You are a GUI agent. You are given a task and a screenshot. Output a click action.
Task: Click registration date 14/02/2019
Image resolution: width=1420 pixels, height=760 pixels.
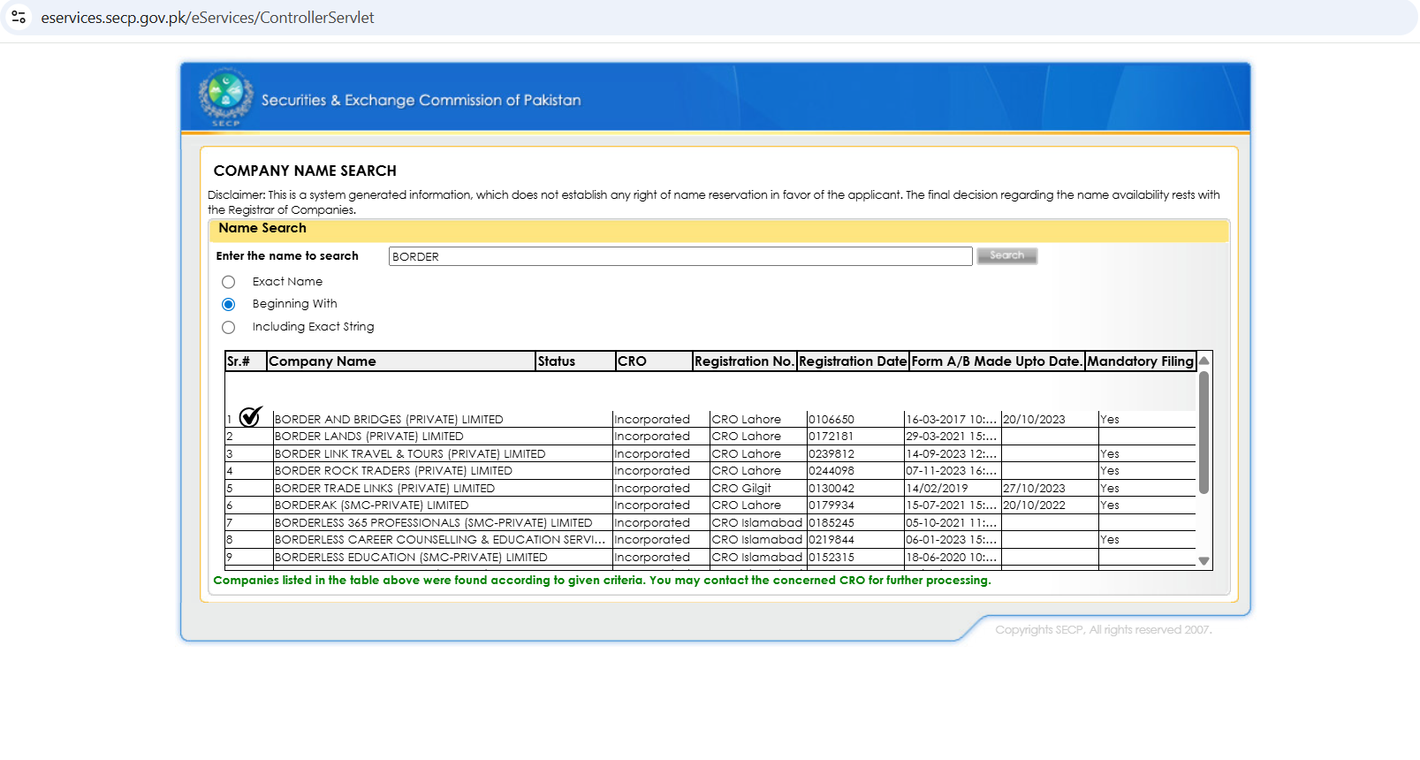(x=937, y=489)
